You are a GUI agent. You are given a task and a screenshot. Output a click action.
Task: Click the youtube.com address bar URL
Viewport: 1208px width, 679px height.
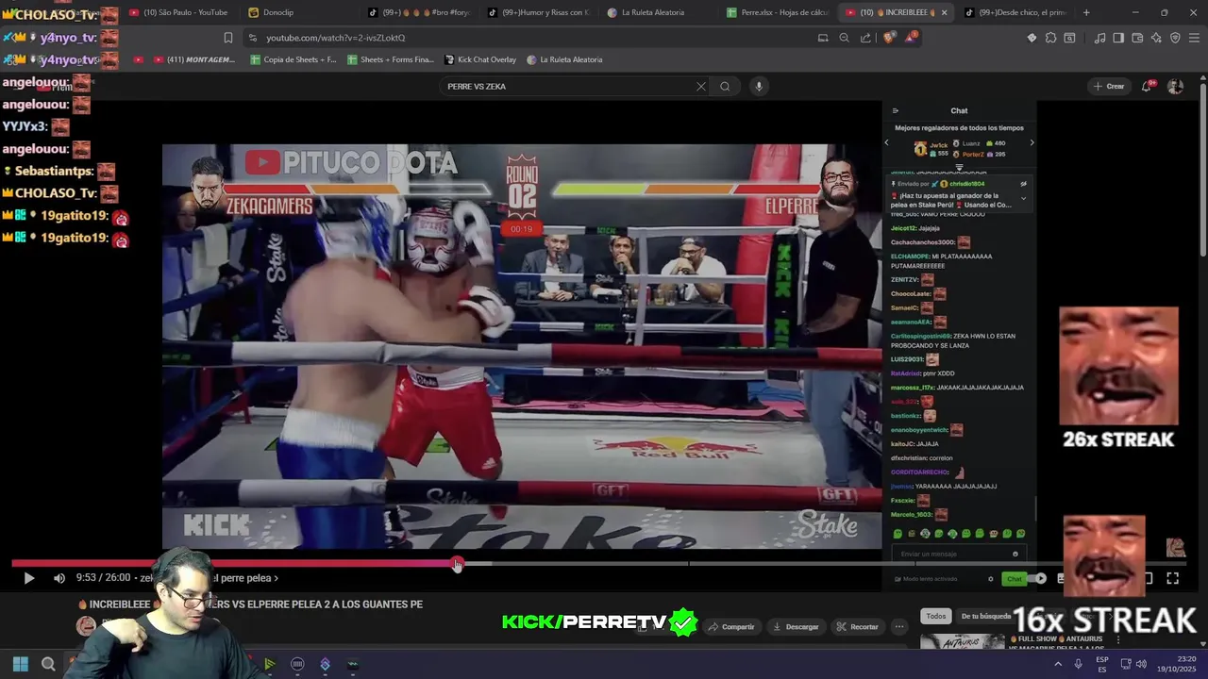pos(335,38)
